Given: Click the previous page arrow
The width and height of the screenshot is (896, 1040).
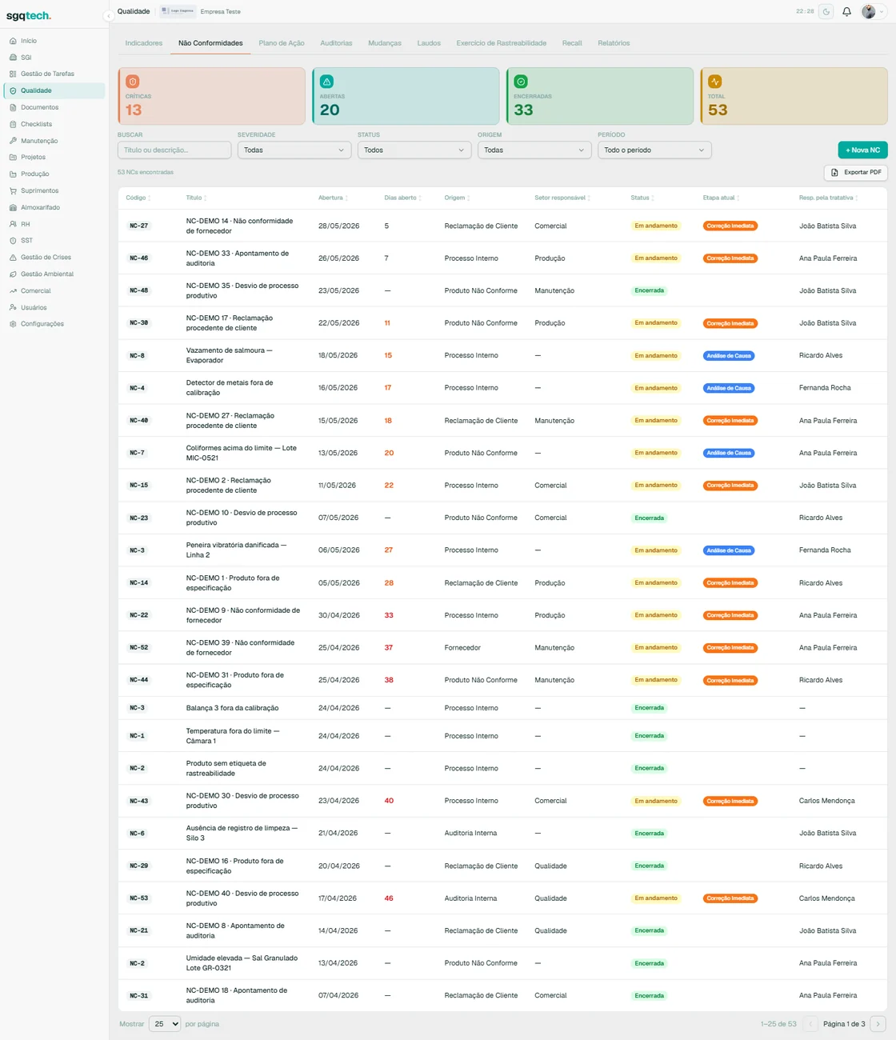Looking at the screenshot, I should tap(810, 1024).
